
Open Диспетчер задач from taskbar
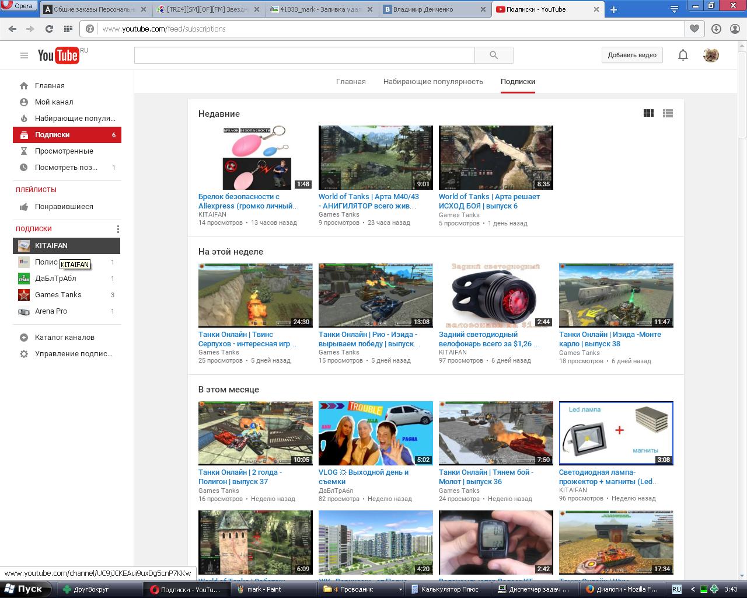click(x=536, y=589)
